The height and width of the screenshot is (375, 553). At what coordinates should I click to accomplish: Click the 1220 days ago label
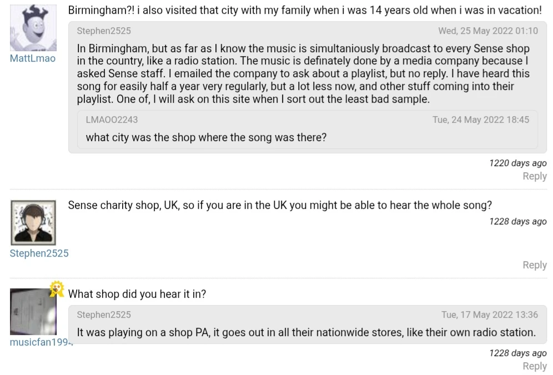(x=517, y=163)
